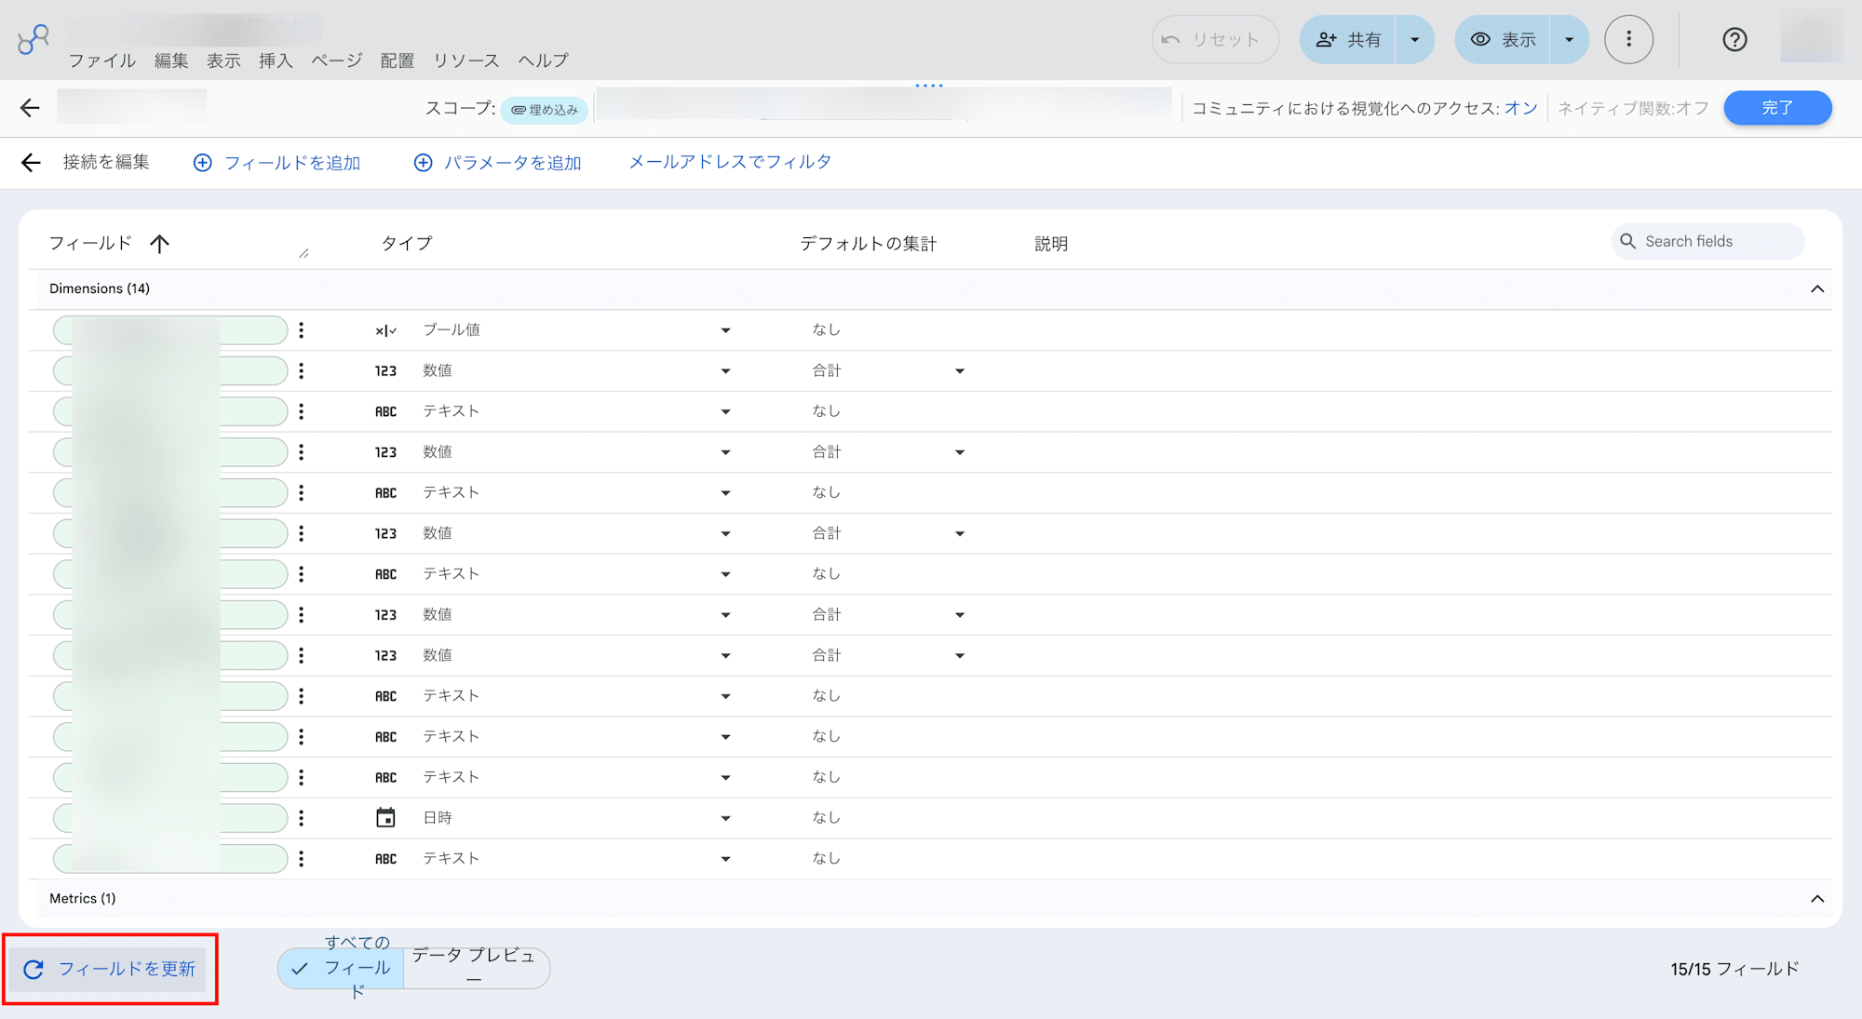Click the plus icon for パラメータを追加
This screenshot has height=1019, width=1862.
(x=423, y=163)
